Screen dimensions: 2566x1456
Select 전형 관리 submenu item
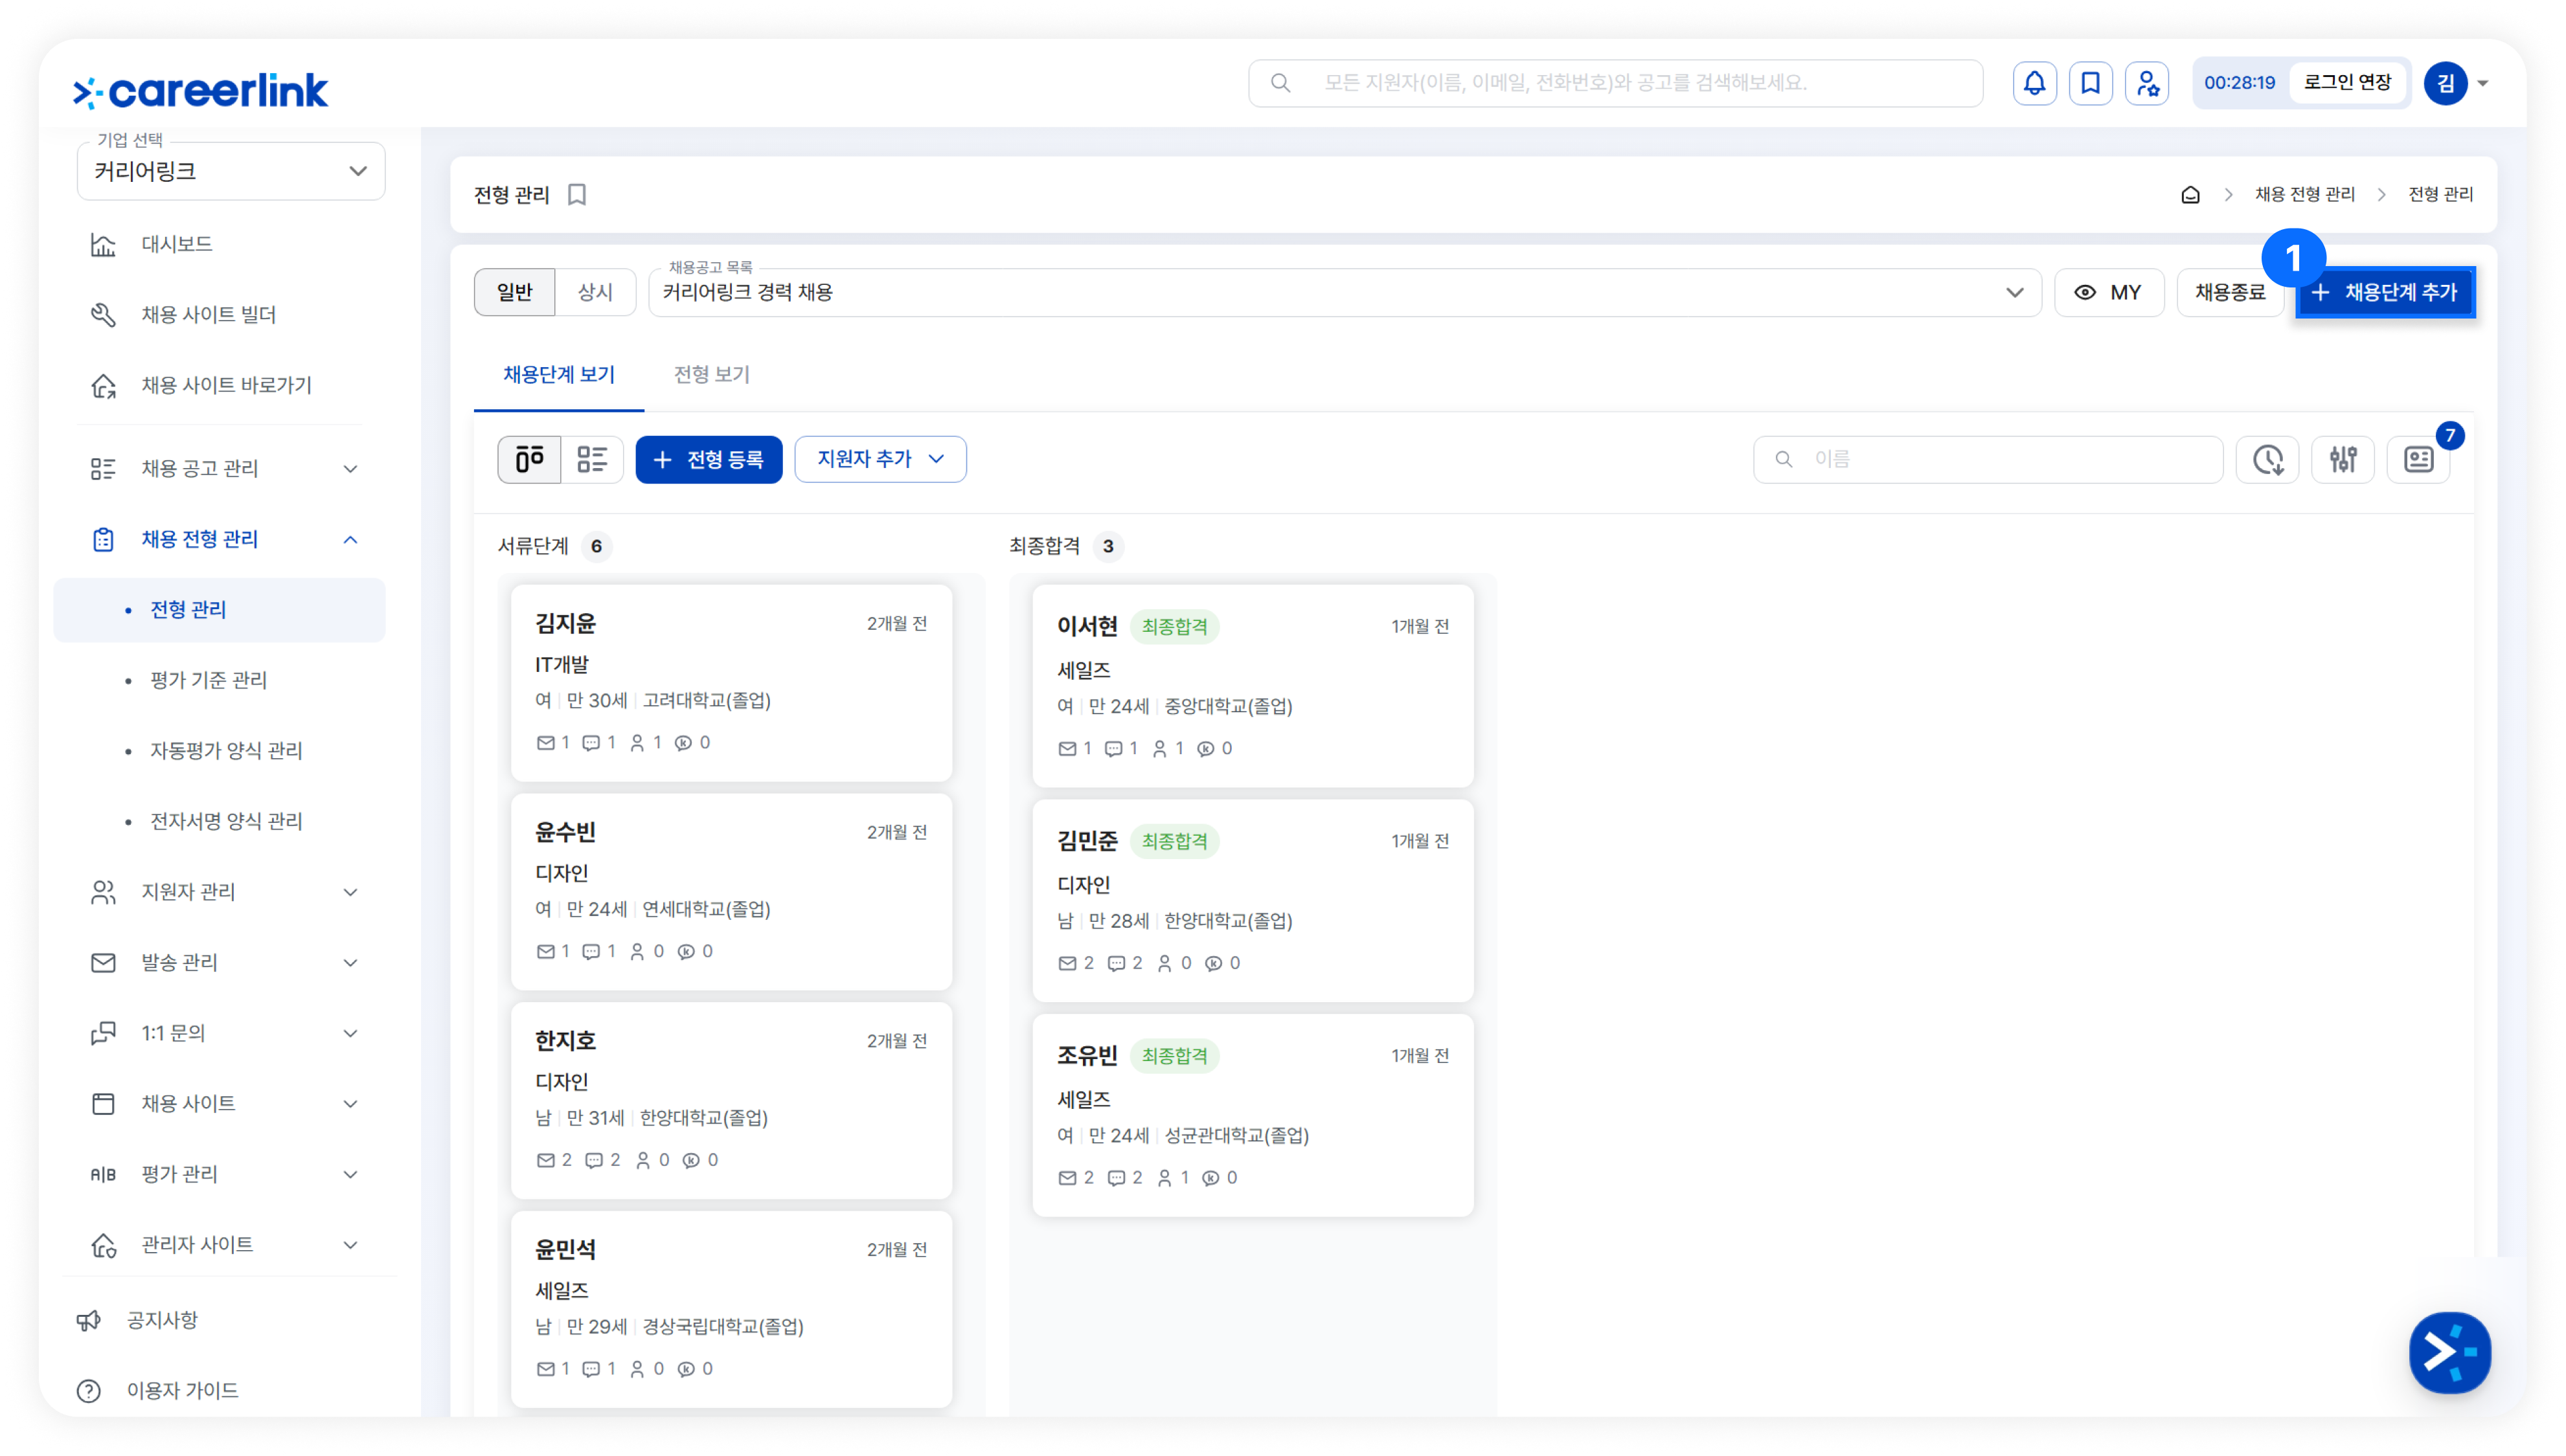coord(219,609)
